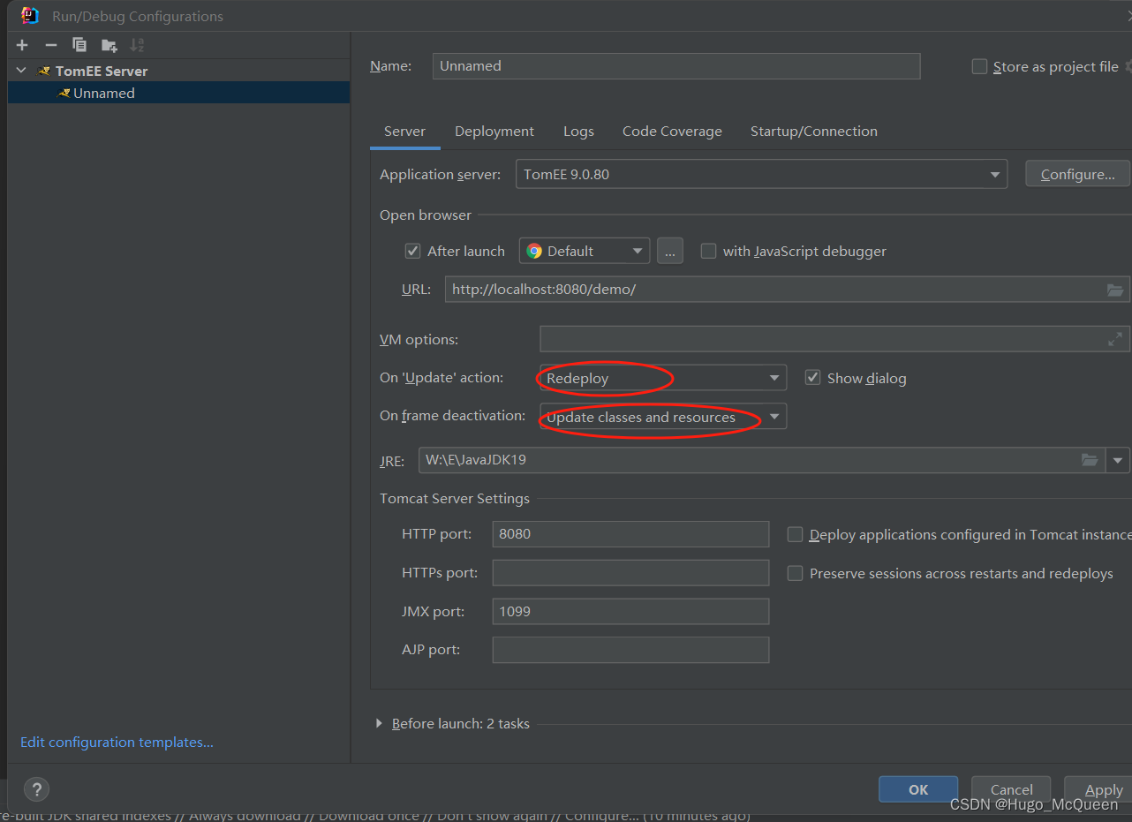Click the JMX port field

[630, 611]
